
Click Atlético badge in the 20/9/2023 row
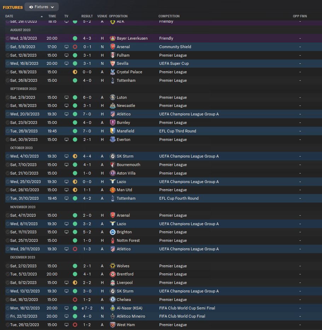click(113, 114)
